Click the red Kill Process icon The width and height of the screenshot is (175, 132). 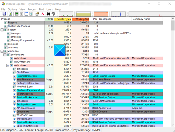coord(42,14)
